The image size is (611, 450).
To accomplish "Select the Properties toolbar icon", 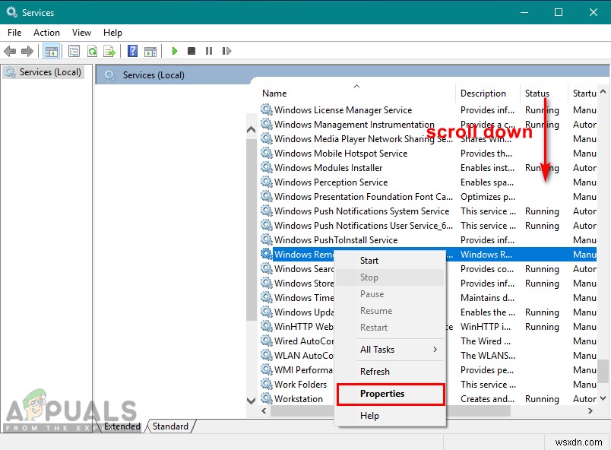I will point(73,51).
